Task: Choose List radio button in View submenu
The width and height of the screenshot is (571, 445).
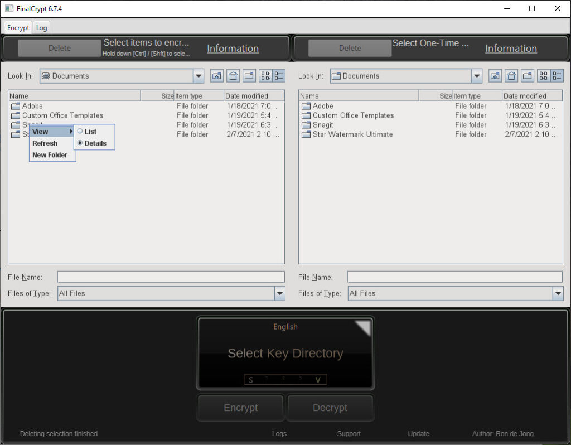Action: (80, 131)
